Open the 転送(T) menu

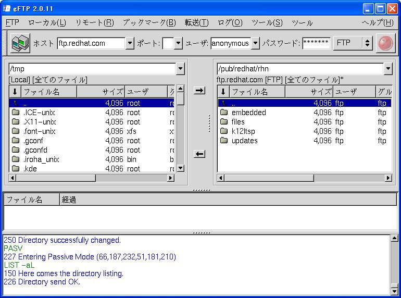[196, 22]
